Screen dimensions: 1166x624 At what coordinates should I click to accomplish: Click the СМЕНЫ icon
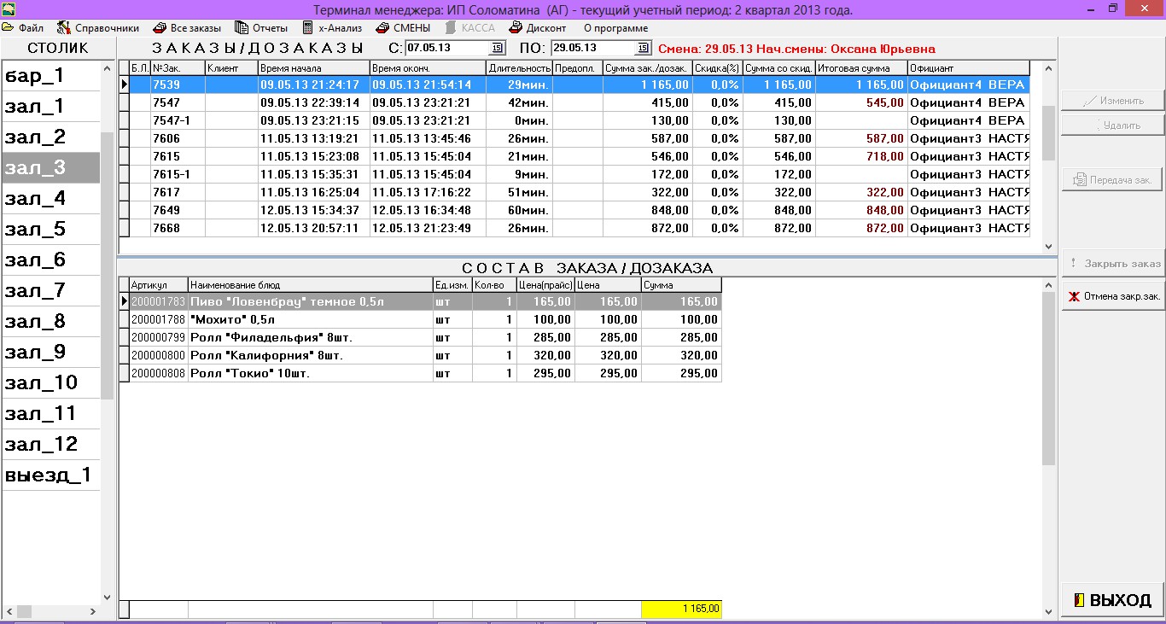tap(382, 28)
